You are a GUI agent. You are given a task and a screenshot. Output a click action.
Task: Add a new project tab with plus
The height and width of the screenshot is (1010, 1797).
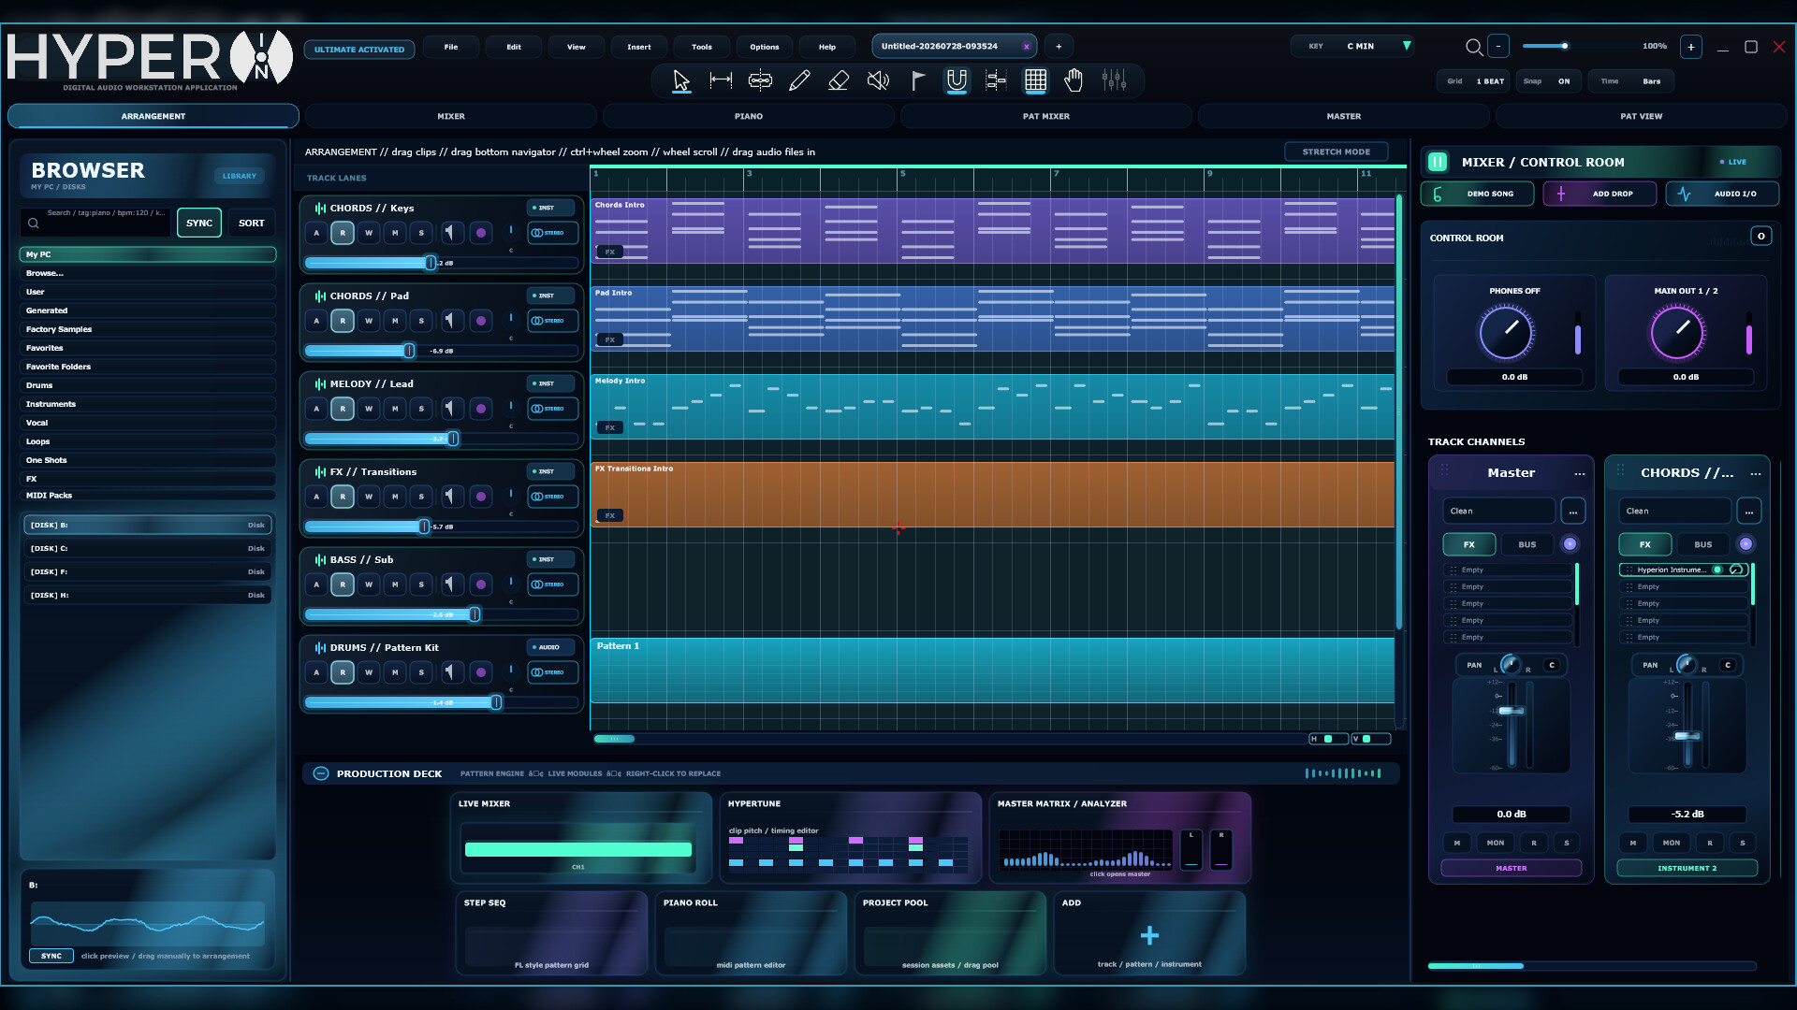[x=1059, y=46]
